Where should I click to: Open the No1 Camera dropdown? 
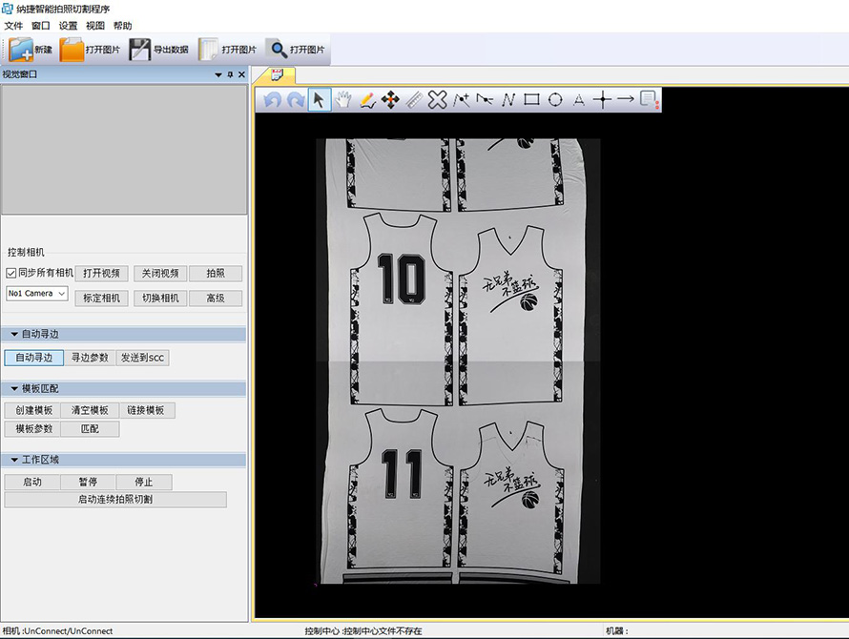[x=37, y=294]
